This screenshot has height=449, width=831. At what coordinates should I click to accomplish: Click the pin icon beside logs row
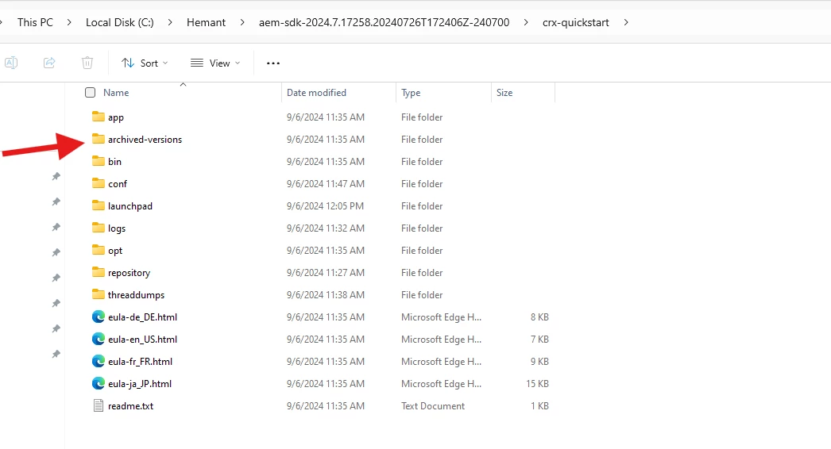pos(56,227)
